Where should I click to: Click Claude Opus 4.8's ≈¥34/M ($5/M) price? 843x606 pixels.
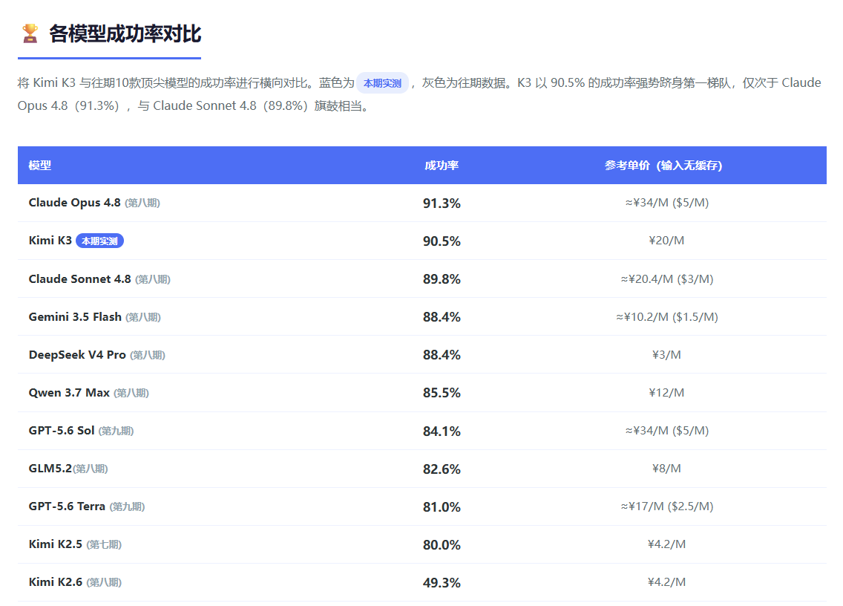click(x=666, y=203)
